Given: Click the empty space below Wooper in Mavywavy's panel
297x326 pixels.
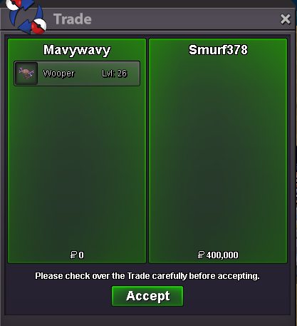Looking at the screenshot, I should pyautogui.click(x=77, y=166).
